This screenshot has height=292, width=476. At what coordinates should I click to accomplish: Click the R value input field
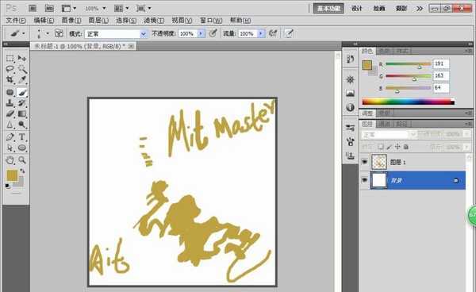(x=441, y=63)
